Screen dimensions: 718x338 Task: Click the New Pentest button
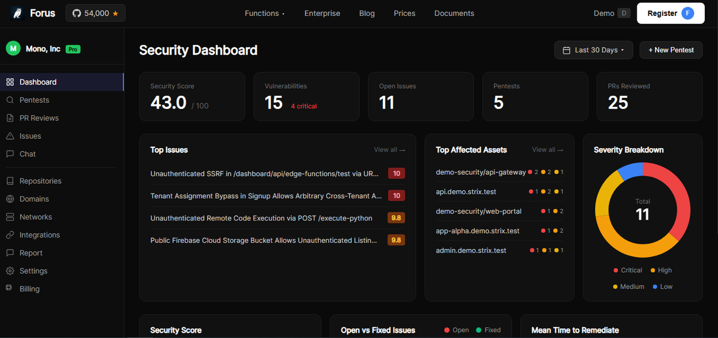point(671,50)
